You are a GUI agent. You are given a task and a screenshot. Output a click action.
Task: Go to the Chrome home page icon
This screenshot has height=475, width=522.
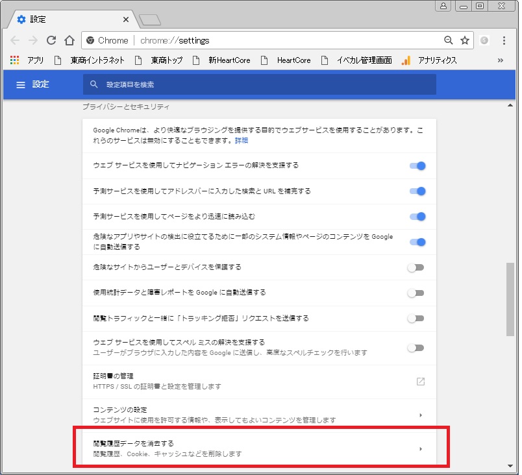pos(69,40)
